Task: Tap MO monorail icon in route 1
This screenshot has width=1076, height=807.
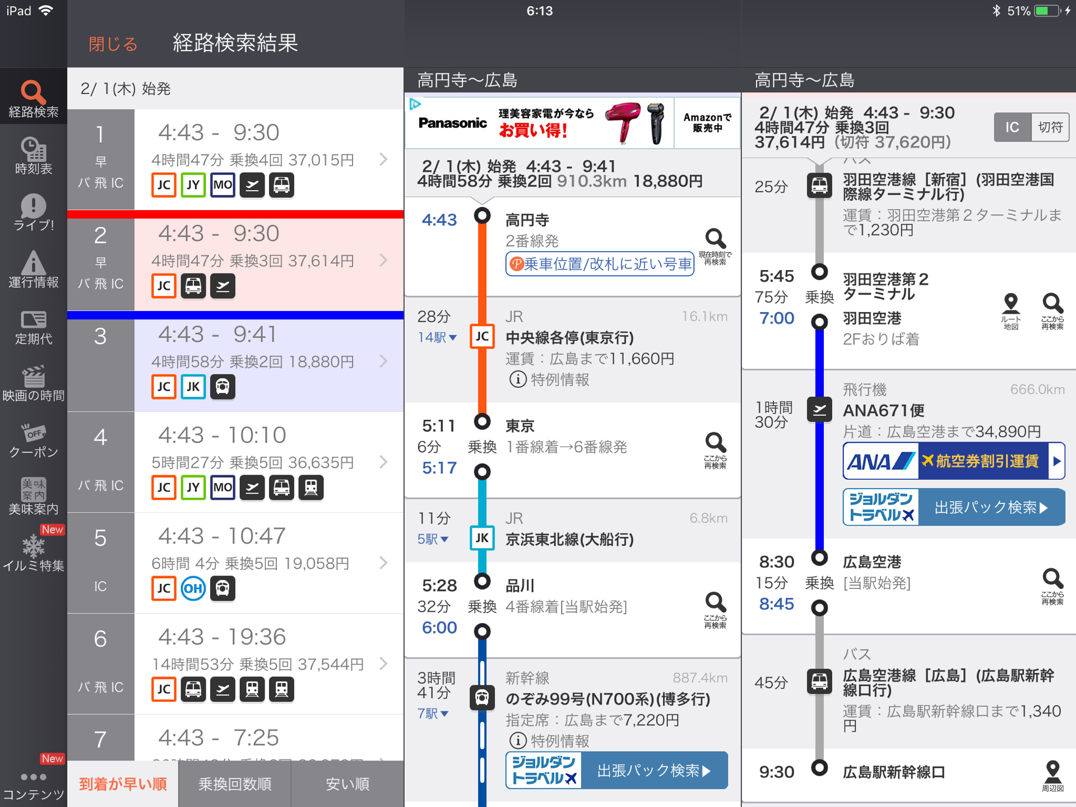Action: click(x=222, y=185)
